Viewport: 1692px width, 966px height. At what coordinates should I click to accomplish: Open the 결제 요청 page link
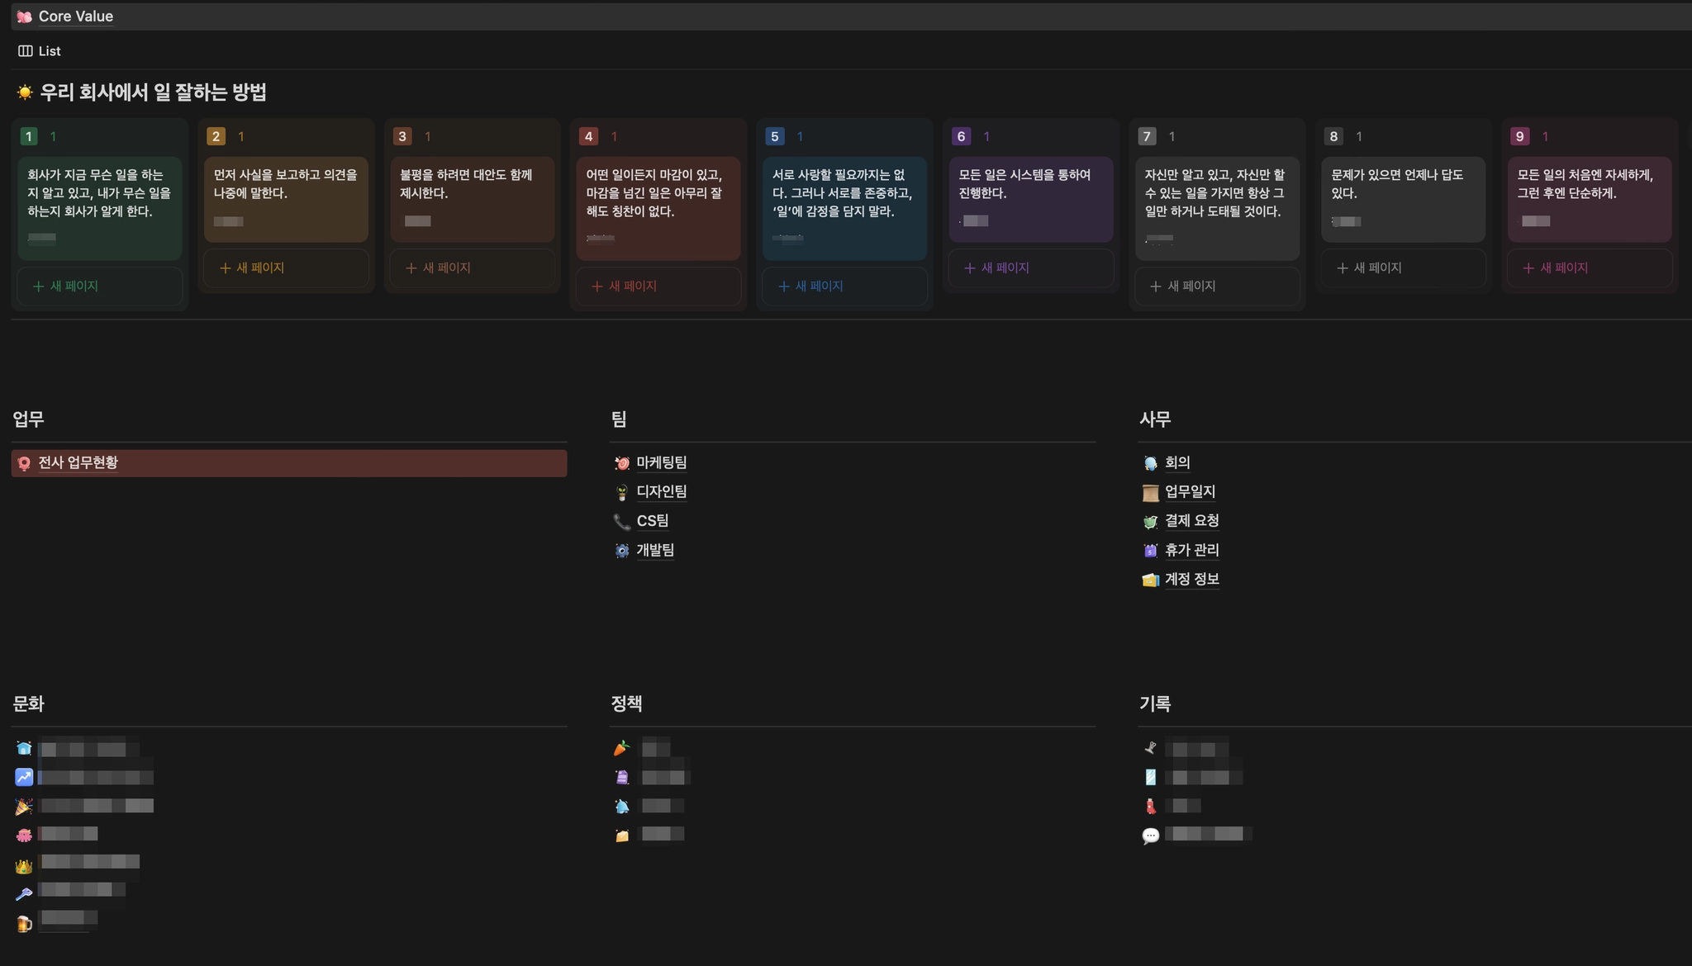pyautogui.click(x=1191, y=521)
